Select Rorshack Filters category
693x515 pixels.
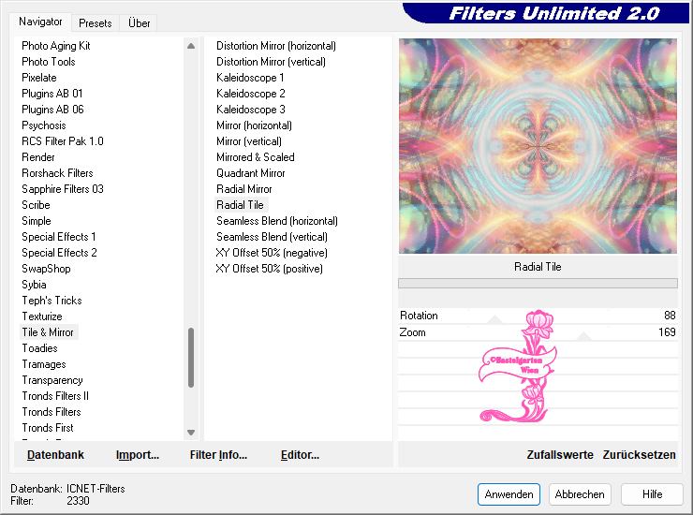(57, 173)
